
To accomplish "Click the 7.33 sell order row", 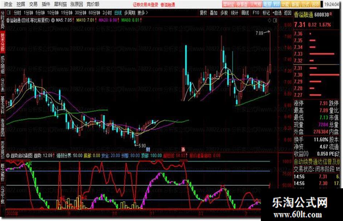I will coord(316,54).
